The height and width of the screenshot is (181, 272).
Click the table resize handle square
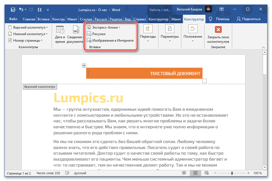(x=204, y=81)
